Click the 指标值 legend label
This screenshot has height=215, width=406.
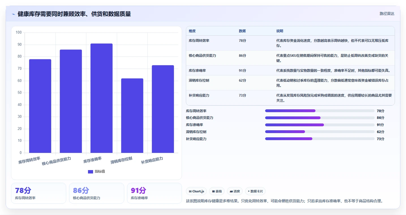(x=100, y=171)
